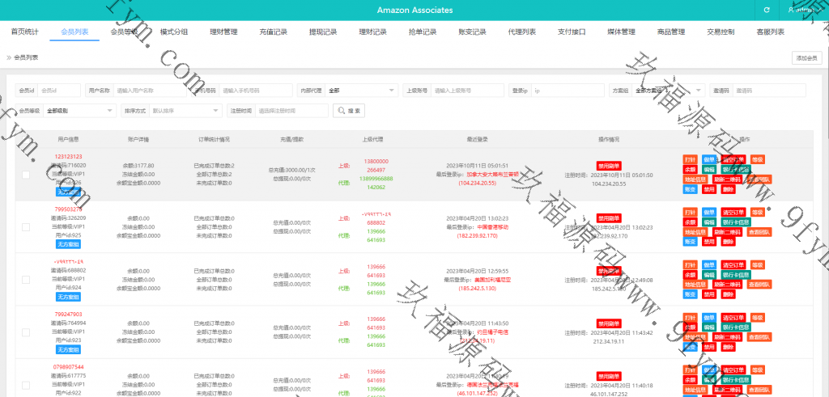
Task: Click 查看团队 in the second member row
Action: pos(759,232)
